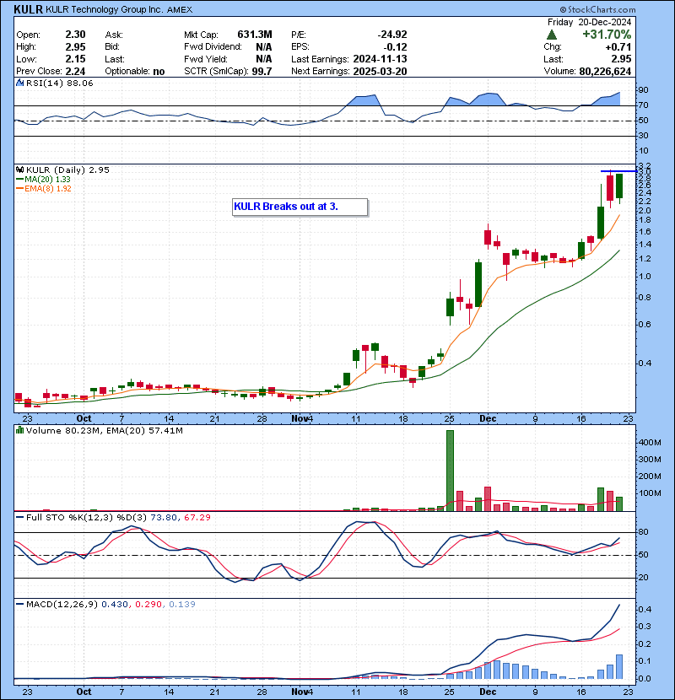Viewport: 675px width, 700px height.
Task: Click the tallest green volume bar on Nov 25
Action: click(450, 471)
